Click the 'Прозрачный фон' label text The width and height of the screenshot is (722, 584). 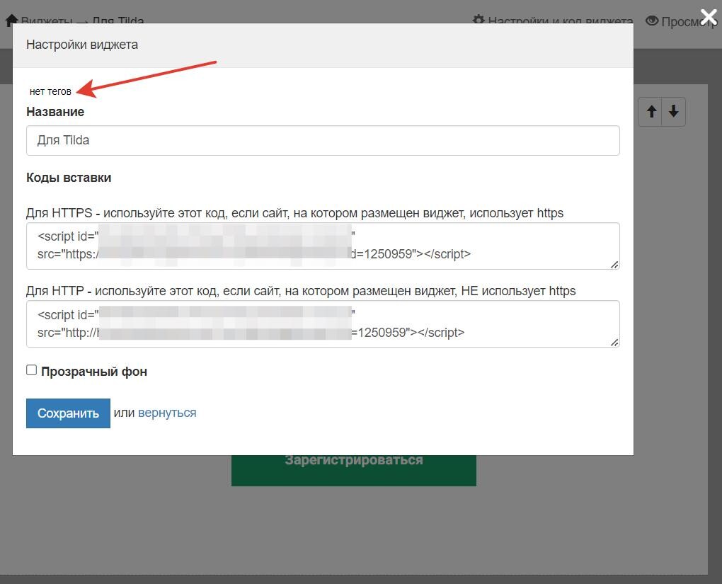pos(94,371)
